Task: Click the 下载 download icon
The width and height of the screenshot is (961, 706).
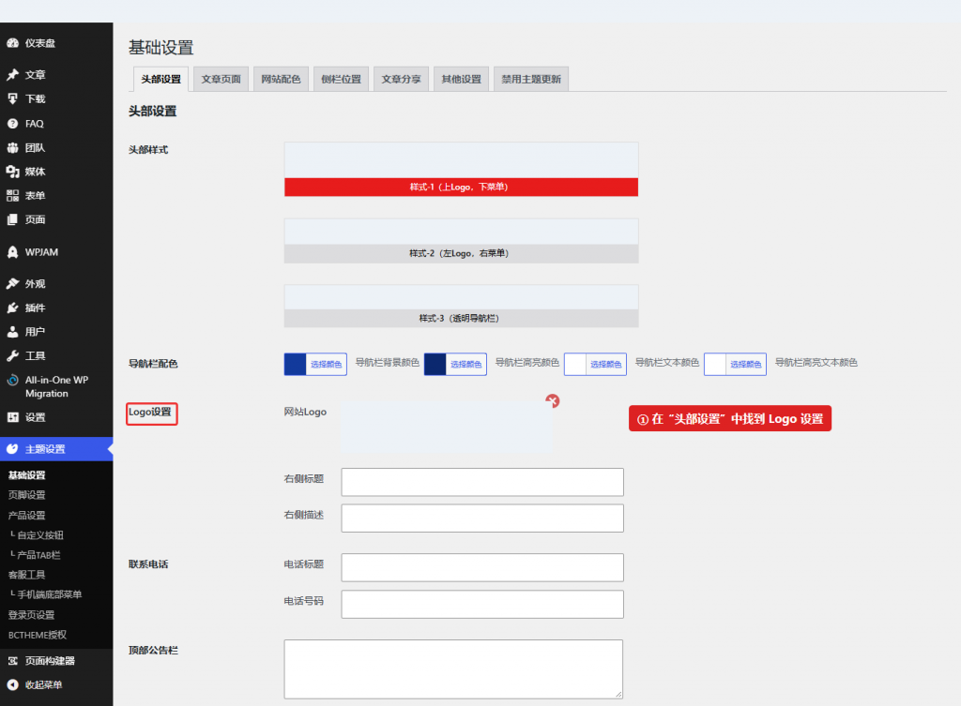Action: tap(12, 99)
